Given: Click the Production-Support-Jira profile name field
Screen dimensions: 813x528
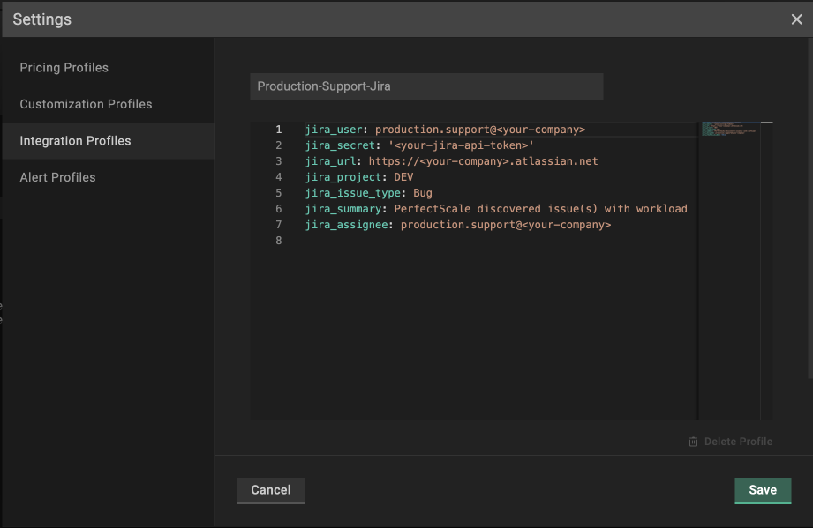Looking at the screenshot, I should pos(426,86).
